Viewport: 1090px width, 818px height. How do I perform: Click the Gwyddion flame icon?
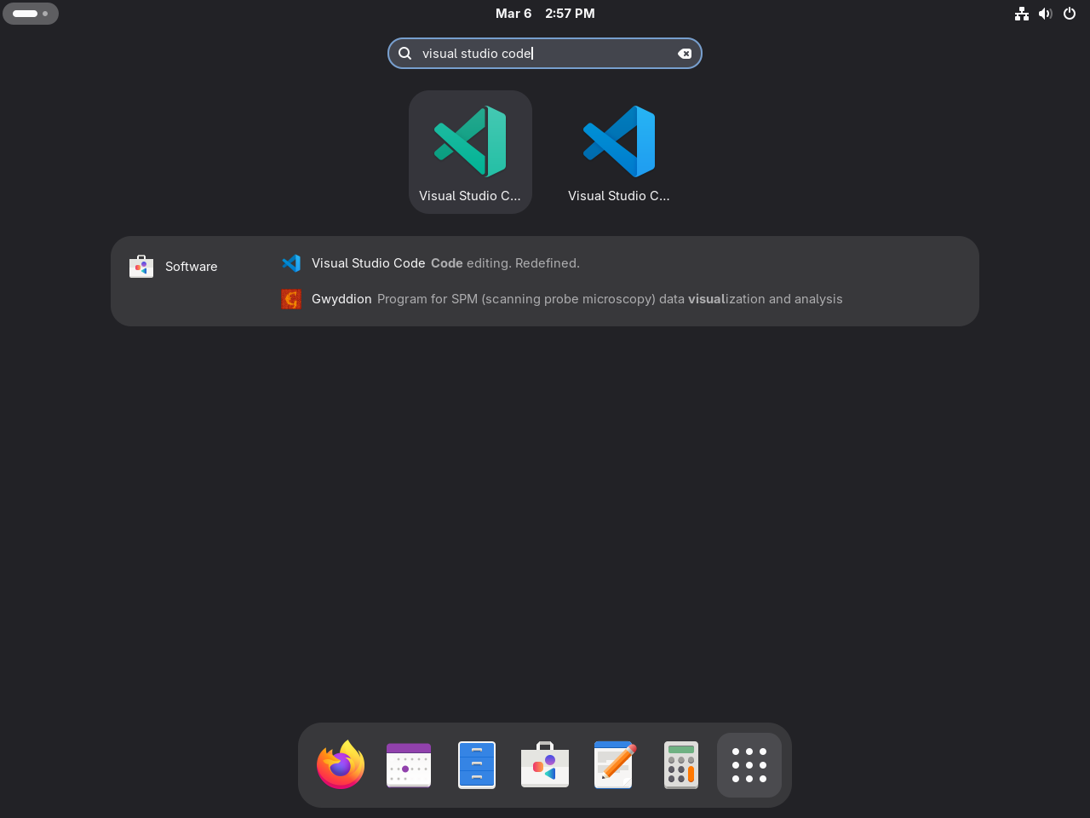click(291, 299)
